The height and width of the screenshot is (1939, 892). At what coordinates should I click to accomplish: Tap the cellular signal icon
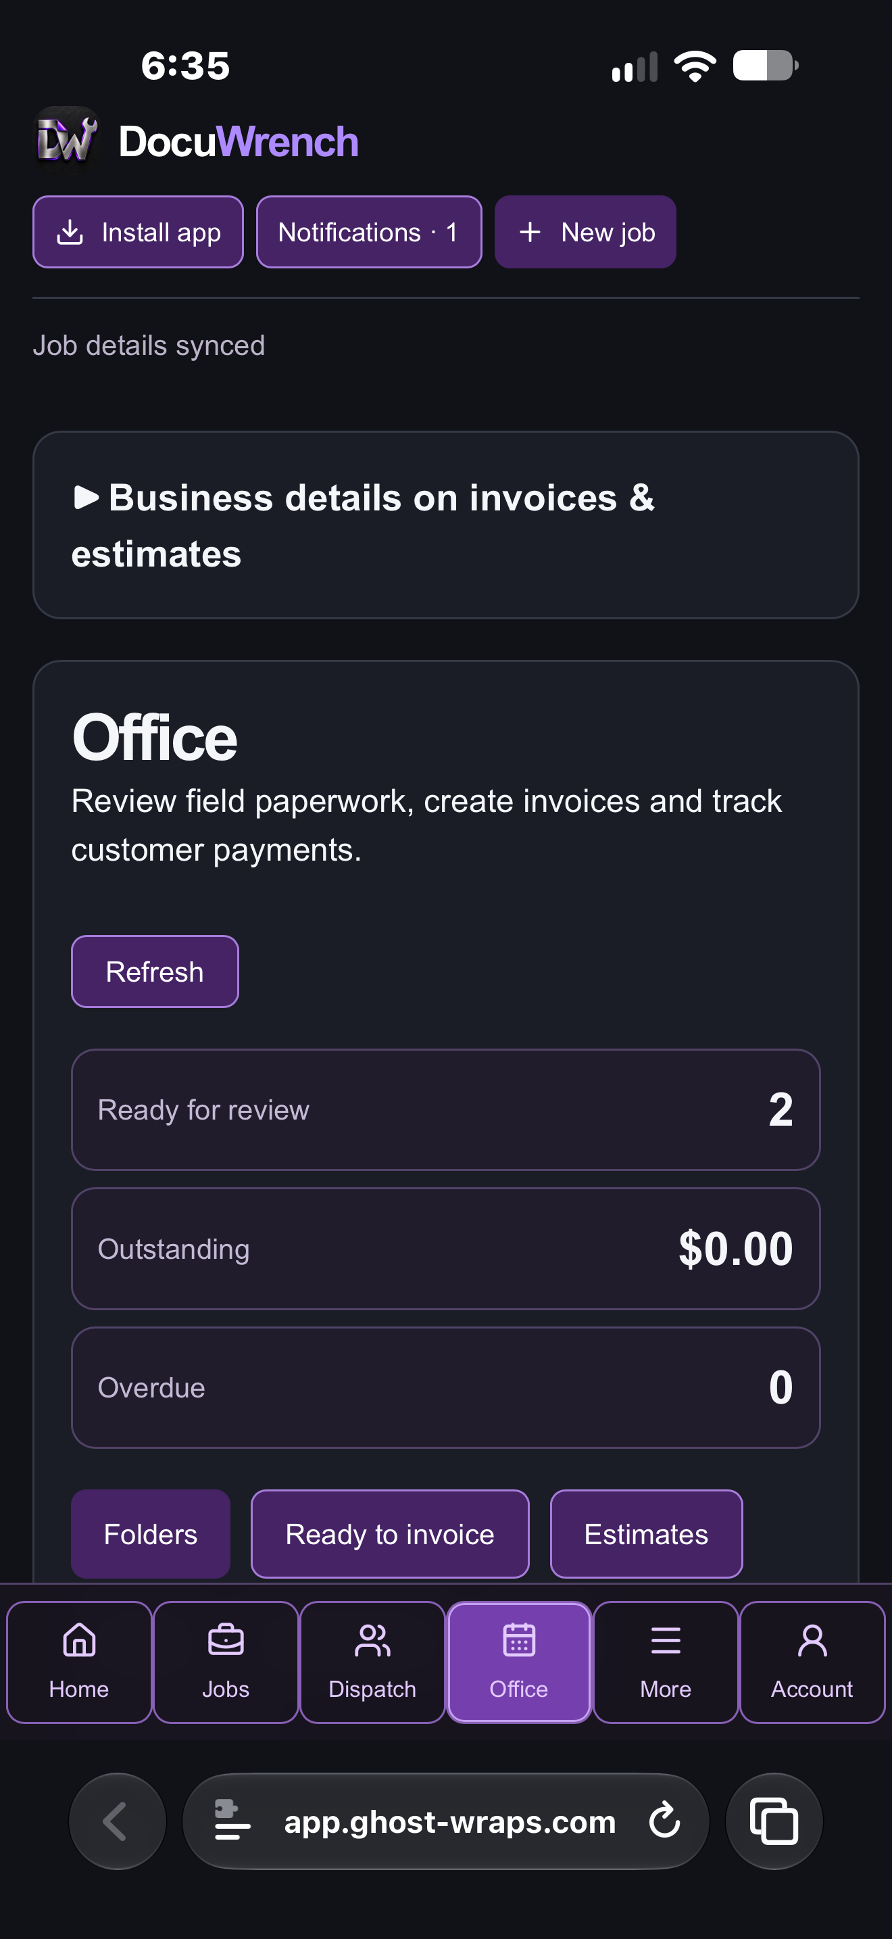(x=635, y=66)
